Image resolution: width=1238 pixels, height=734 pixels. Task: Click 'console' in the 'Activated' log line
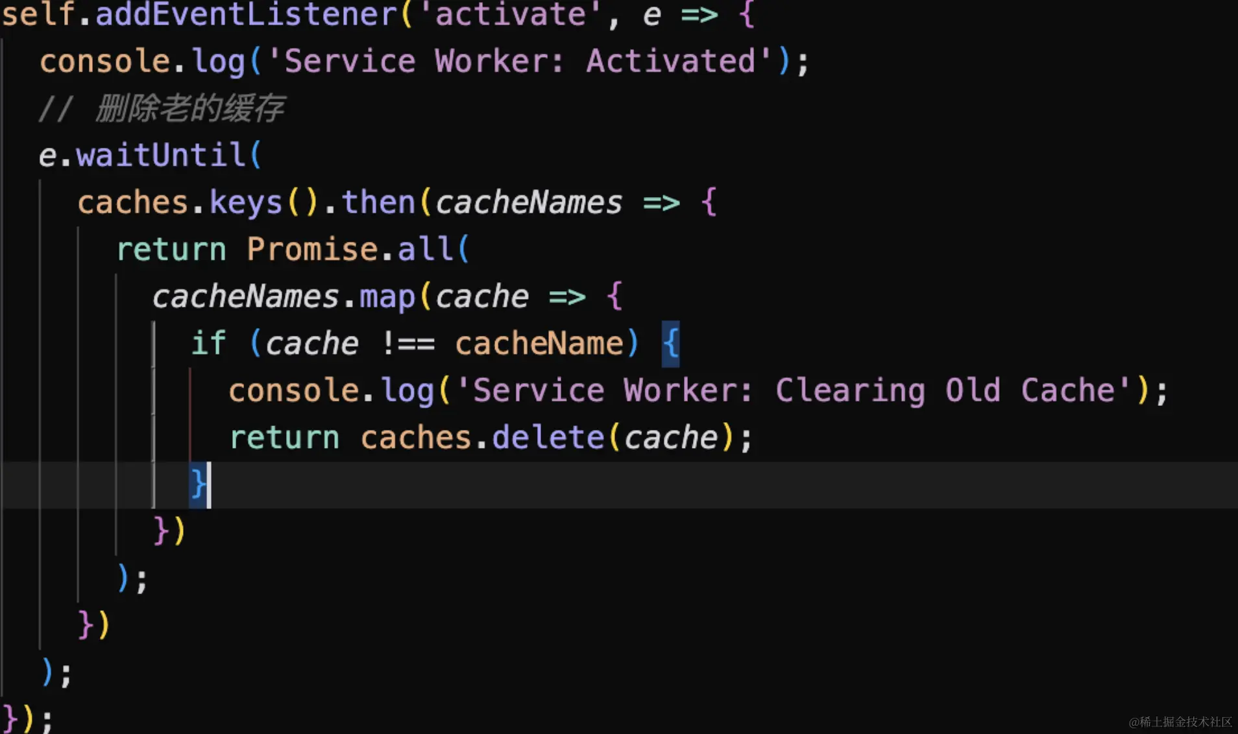tap(104, 61)
